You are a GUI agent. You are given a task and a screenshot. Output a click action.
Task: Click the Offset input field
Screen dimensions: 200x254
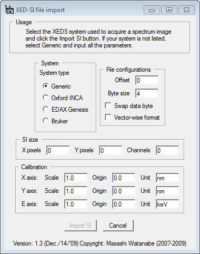(x=147, y=80)
